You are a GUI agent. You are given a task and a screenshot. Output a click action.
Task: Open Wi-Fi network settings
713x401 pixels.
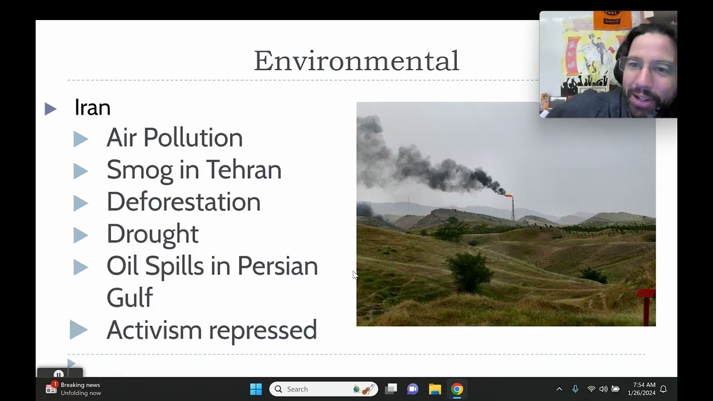(591, 389)
